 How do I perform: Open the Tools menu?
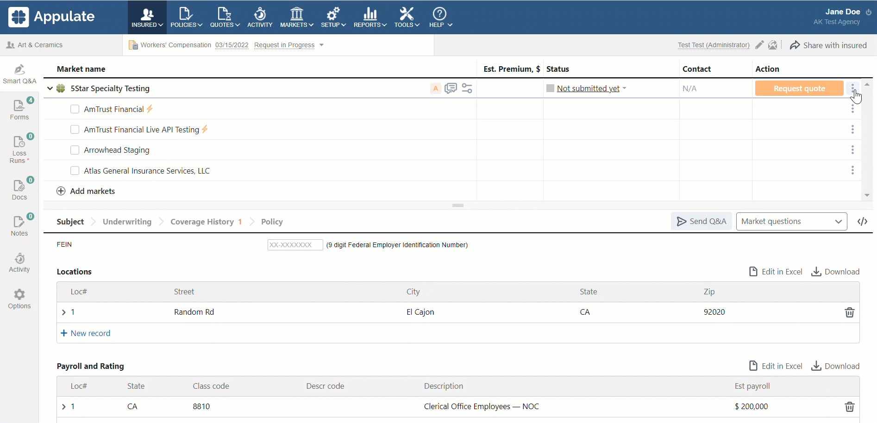[407, 18]
